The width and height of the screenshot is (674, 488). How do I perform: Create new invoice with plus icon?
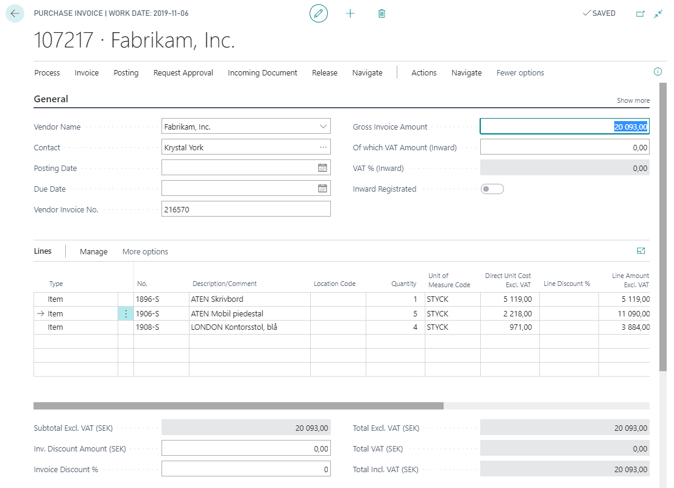[350, 14]
